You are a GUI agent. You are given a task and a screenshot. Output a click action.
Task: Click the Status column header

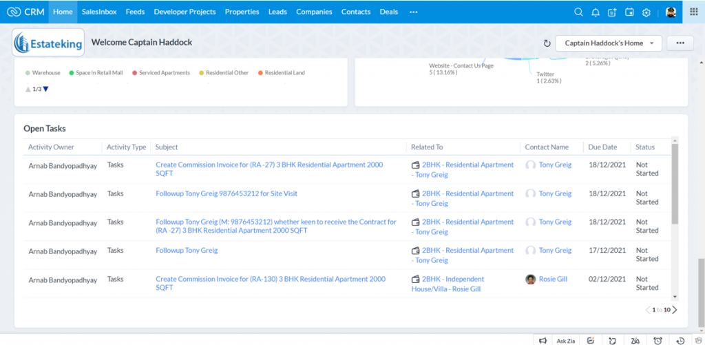coord(645,147)
